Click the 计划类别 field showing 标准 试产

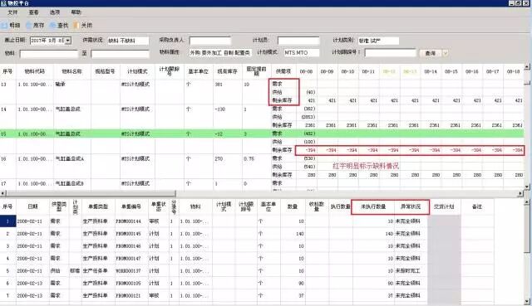tap(378, 41)
